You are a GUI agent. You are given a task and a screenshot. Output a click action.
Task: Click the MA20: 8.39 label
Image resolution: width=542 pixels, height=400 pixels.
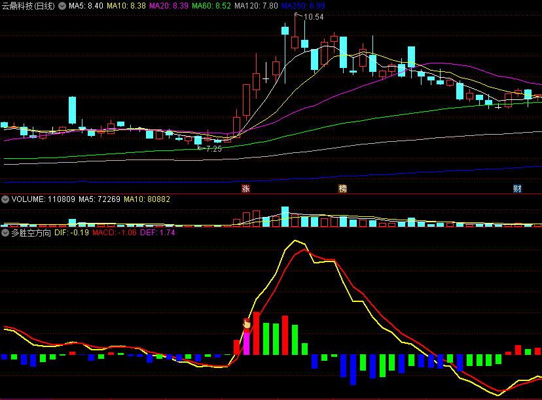click(169, 6)
